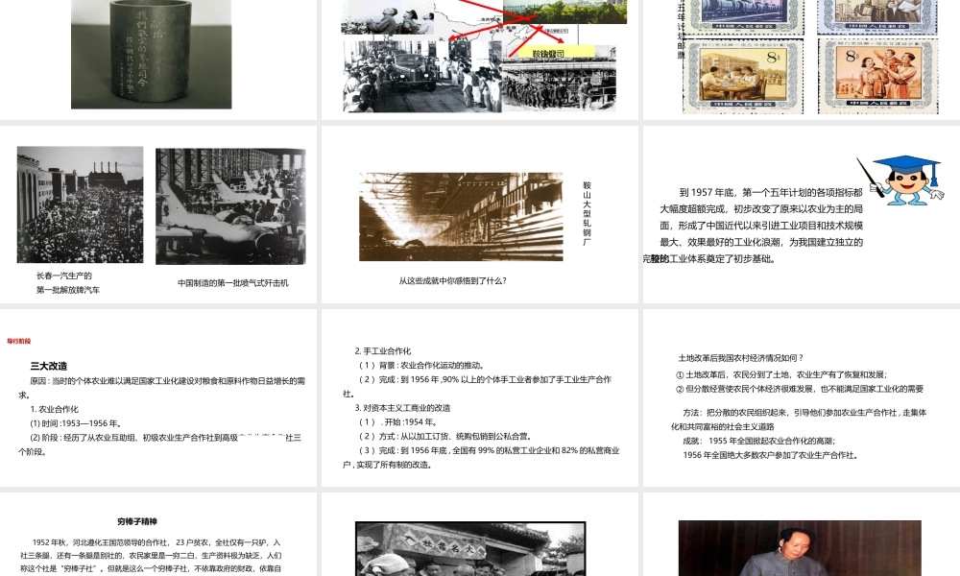Click the line (1) 开始:1954年
The image size is (960, 576).
398,421
